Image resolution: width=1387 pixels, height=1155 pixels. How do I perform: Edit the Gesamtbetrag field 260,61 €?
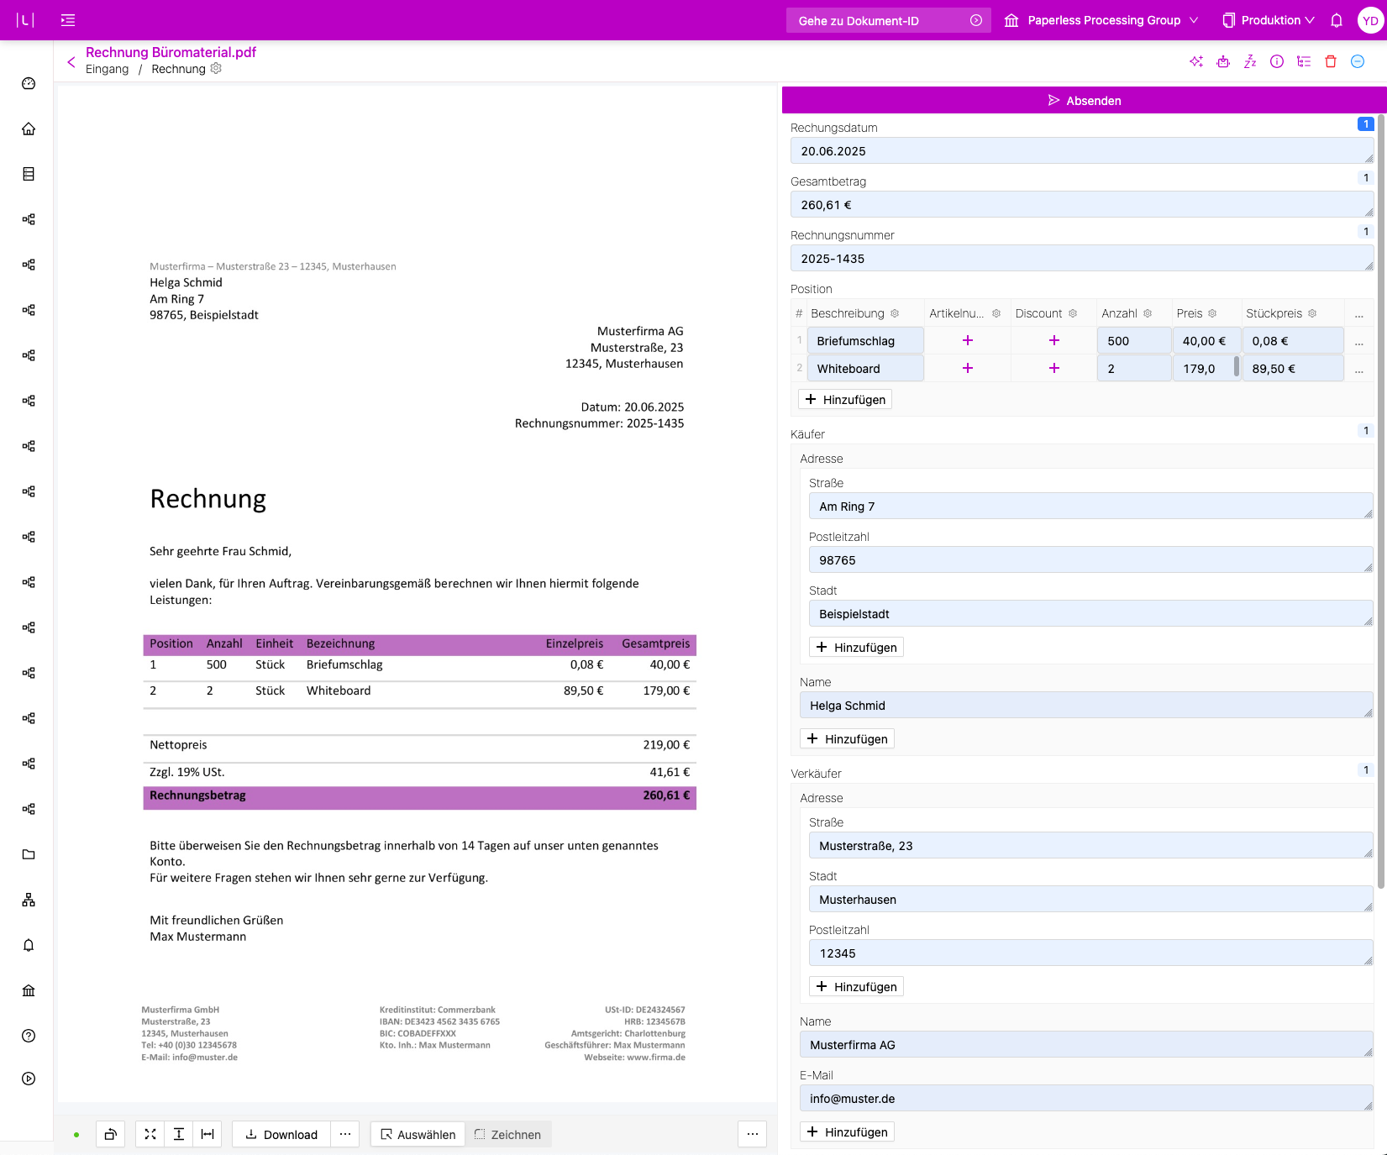[1082, 205]
